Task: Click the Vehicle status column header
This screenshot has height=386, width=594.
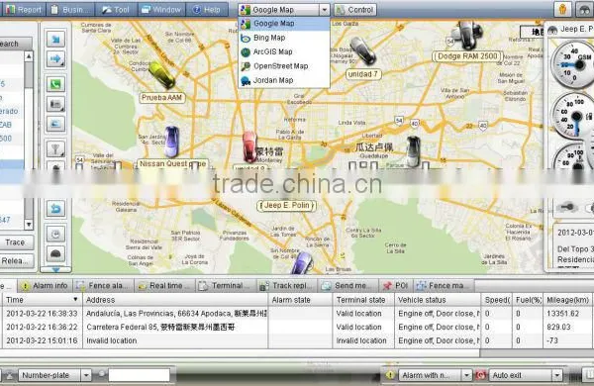Action: point(438,300)
